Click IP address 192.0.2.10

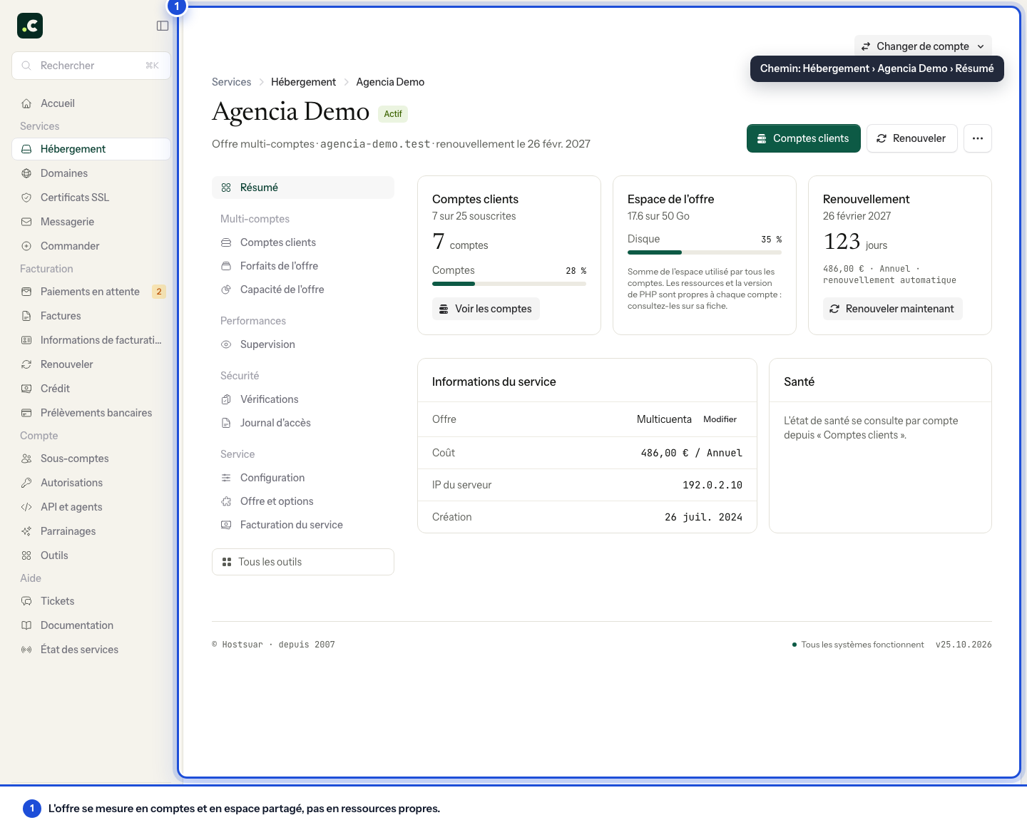pos(712,485)
